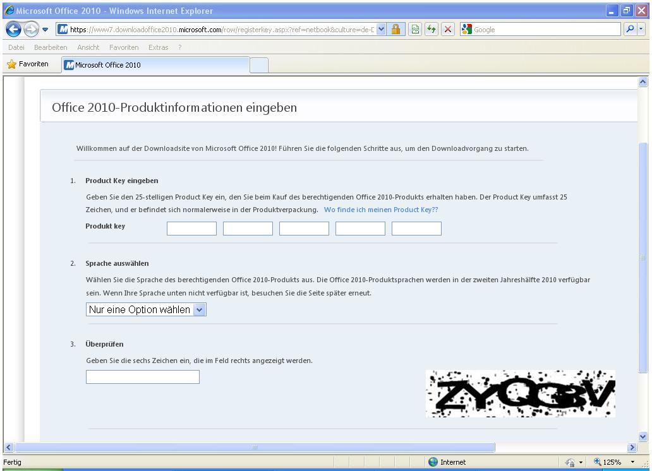Click the Favoriten star button

pos(28,64)
